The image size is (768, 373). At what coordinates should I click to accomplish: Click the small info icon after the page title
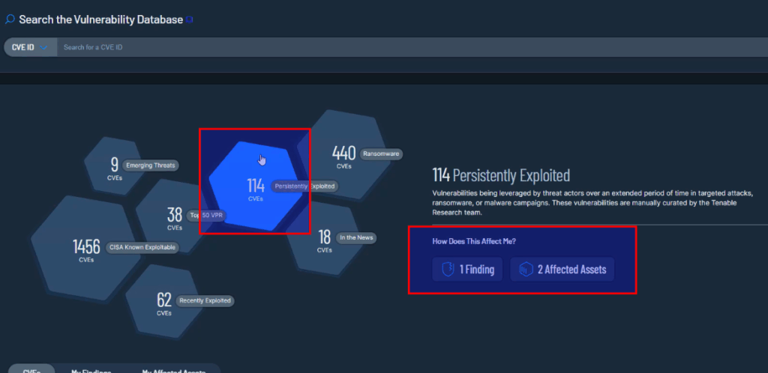tap(190, 20)
